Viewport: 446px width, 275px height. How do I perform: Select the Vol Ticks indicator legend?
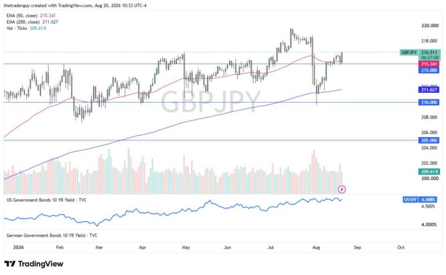pyautogui.click(x=26, y=28)
